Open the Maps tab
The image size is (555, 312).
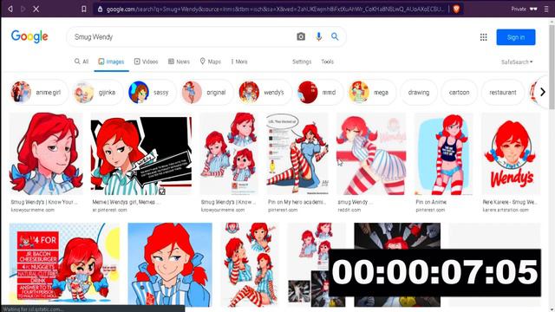(x=210, y=62)
